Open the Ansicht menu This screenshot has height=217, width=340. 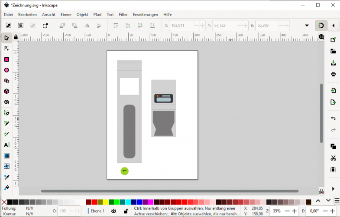tap(49, 15)
